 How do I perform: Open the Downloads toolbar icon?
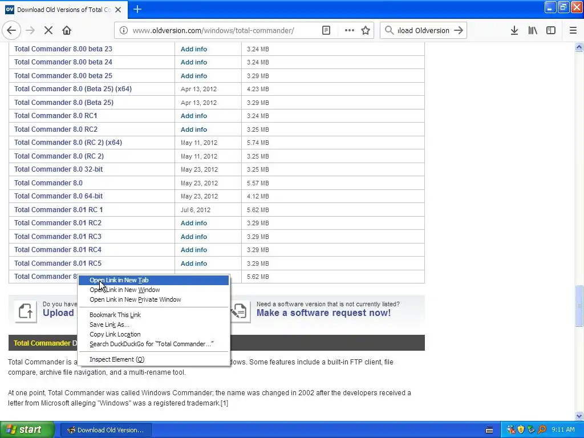514,31
